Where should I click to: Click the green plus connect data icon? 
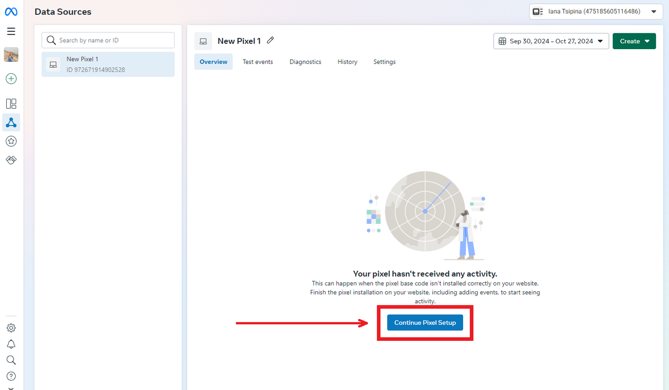[11, 79]
